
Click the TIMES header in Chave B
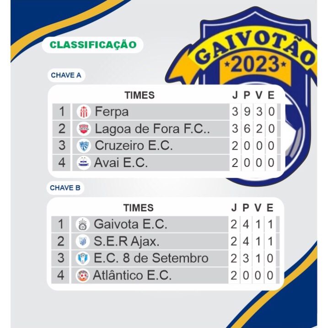point(138,208)
